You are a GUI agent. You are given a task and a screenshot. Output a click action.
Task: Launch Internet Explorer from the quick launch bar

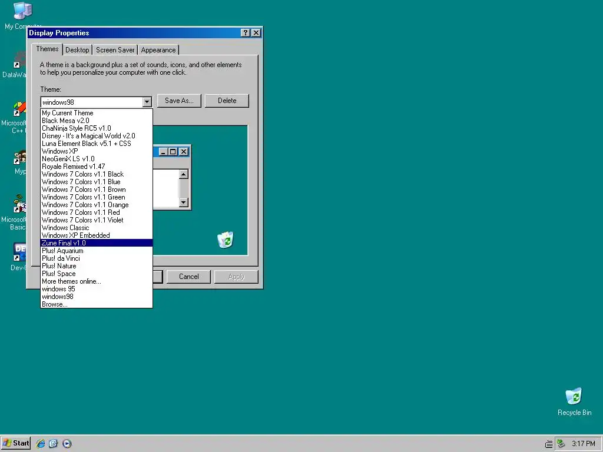pyautogui.click(x=41, y=444)
